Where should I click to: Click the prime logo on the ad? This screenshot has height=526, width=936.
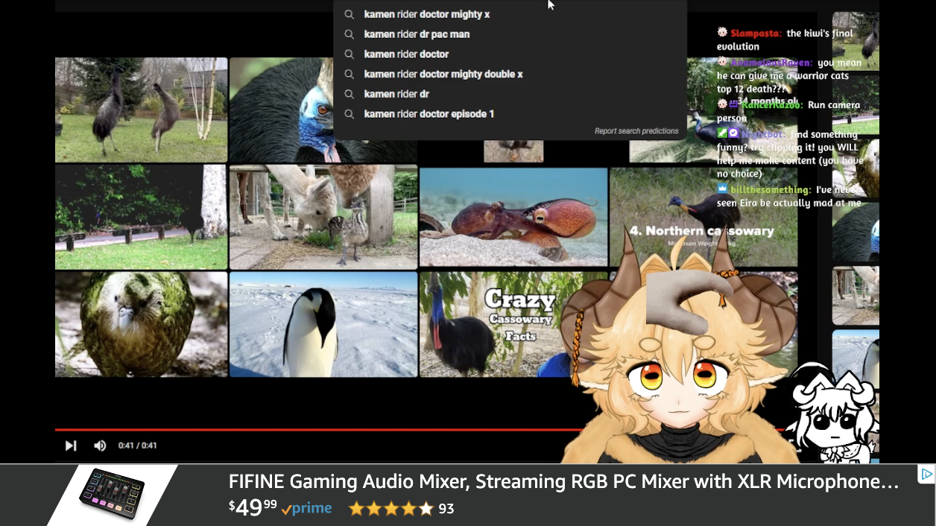coord(306,509)
